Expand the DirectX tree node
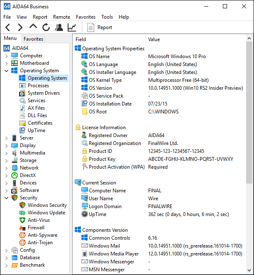Viewport: 254px width, 275px height. click(x=6, y=175)
